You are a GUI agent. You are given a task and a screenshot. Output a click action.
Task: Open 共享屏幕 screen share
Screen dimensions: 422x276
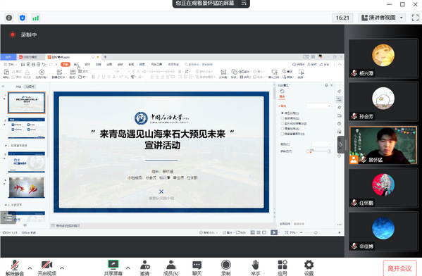[113, 268]
